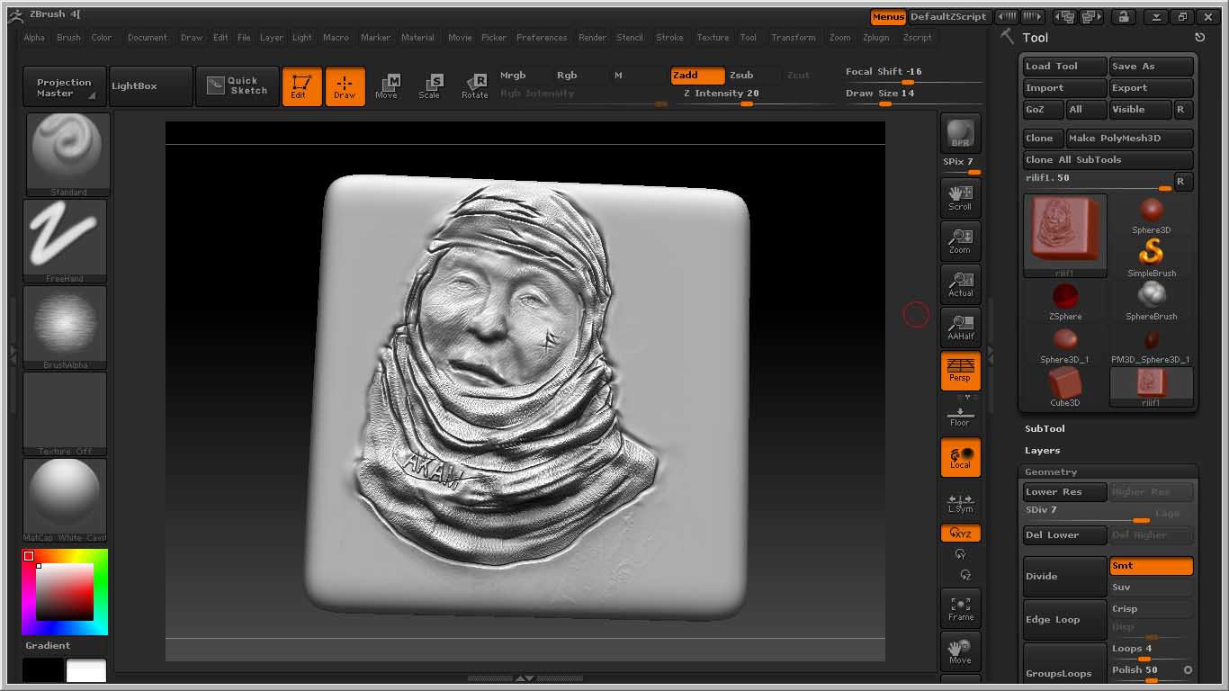Select the Cube3D tool thumbnail

(1065, 387)
